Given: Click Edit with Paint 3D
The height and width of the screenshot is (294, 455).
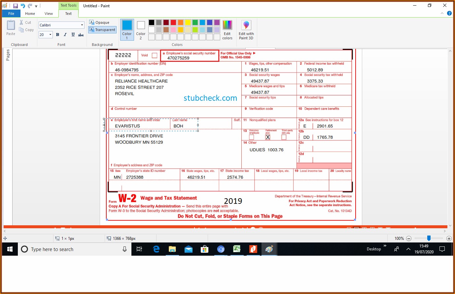Looking at the screenshot, I should tap(246, 30).
